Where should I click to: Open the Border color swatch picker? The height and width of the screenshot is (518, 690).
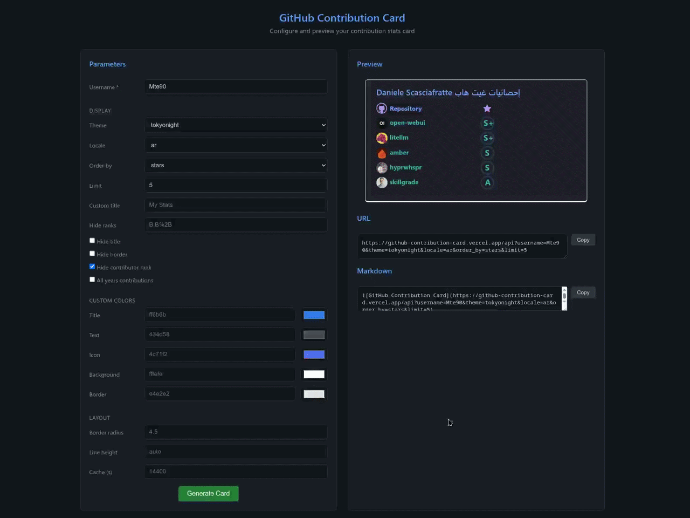click(x=314, y=394)
